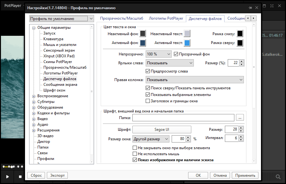286x184 pixels.
Task: Pick the Активный фон color swatch
Action: click(x=143, y=43)
